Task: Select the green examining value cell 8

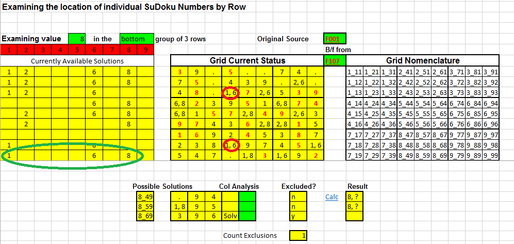Action: tap(77, 39)
